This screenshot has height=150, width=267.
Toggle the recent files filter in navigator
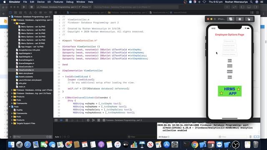(47, 137)
